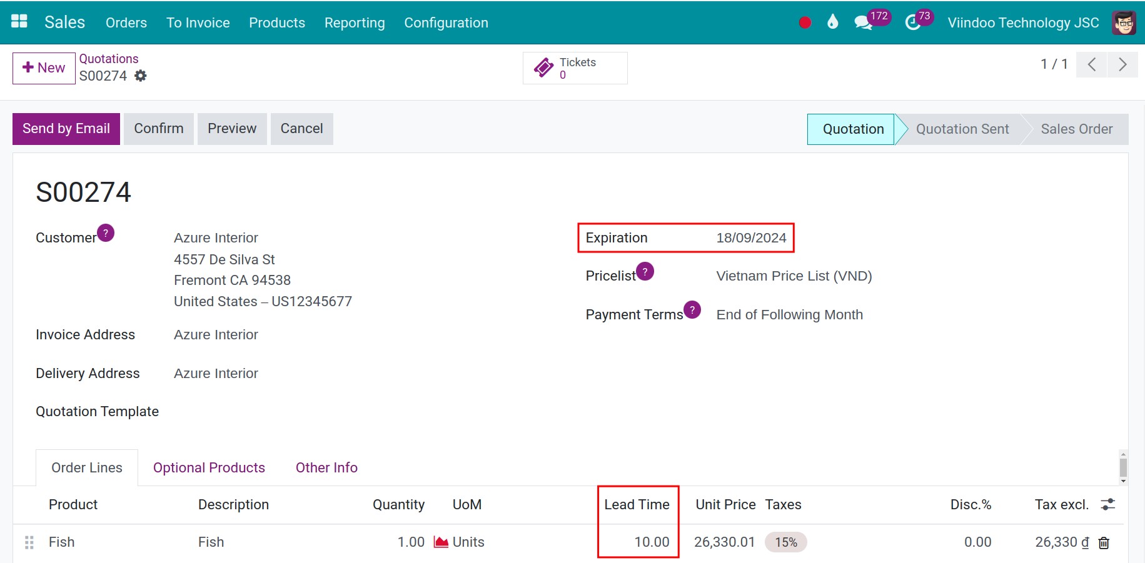Click the help icon next to Customer
The image size is (1145, 563).
(x=106, y=233)
